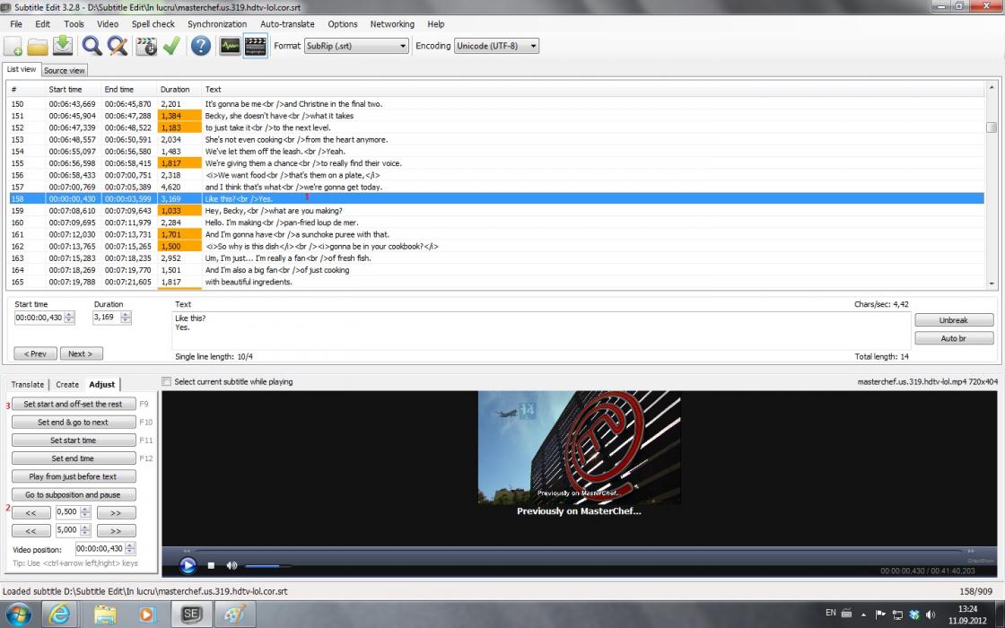Open a subtitle file via folder icon
This screenshot has height=628, width=1005.
coord(38,46)
